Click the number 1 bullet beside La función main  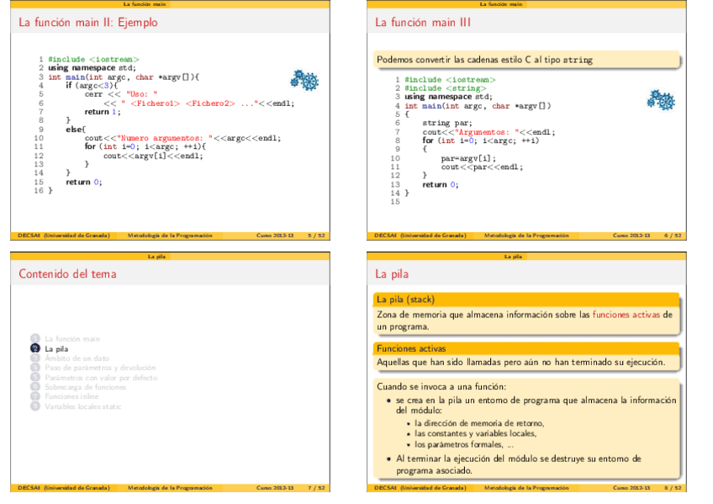pyautogui.click(x=34, y=339)
